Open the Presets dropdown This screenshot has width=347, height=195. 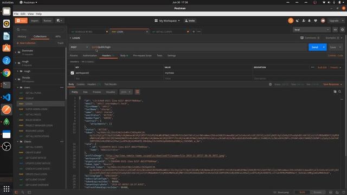coord(336,67)
